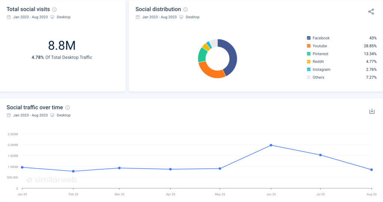383x202 pixels.
Task: Click the 8.8M total visits figure
Action: tap(62, 45)
